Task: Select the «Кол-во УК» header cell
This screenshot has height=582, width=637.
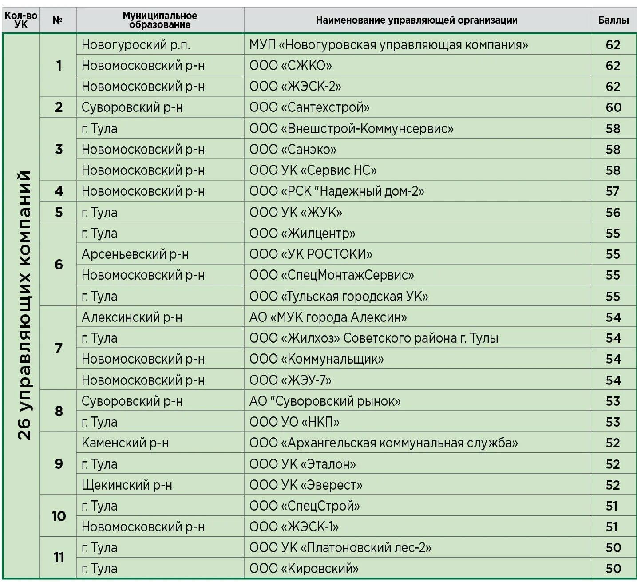Action: (x=21, y=20)
